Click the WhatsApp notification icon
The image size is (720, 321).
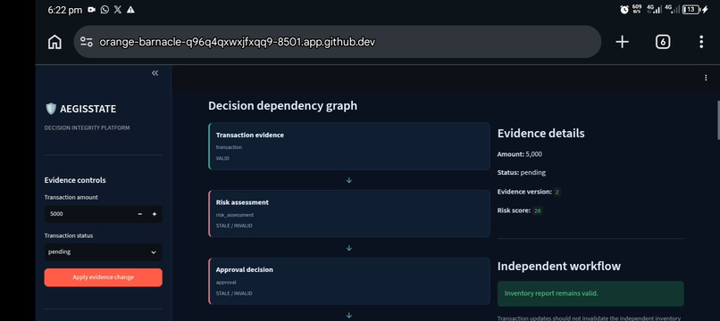pos(105,10)
